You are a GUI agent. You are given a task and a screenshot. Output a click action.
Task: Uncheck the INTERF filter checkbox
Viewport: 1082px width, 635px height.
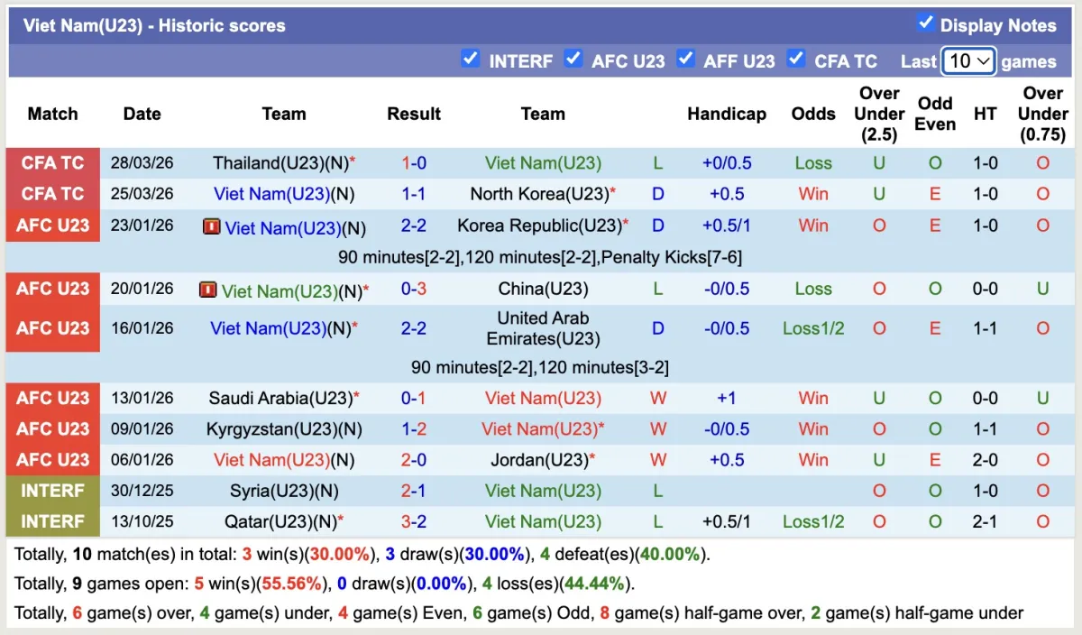pyautogui.click(x=470, y=59)
